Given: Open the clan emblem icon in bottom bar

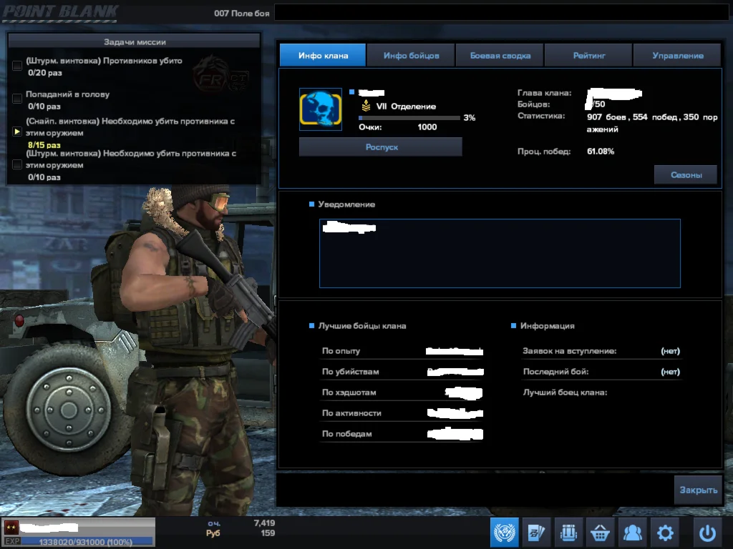Looking at the screenshot, I should pos(505,532).
